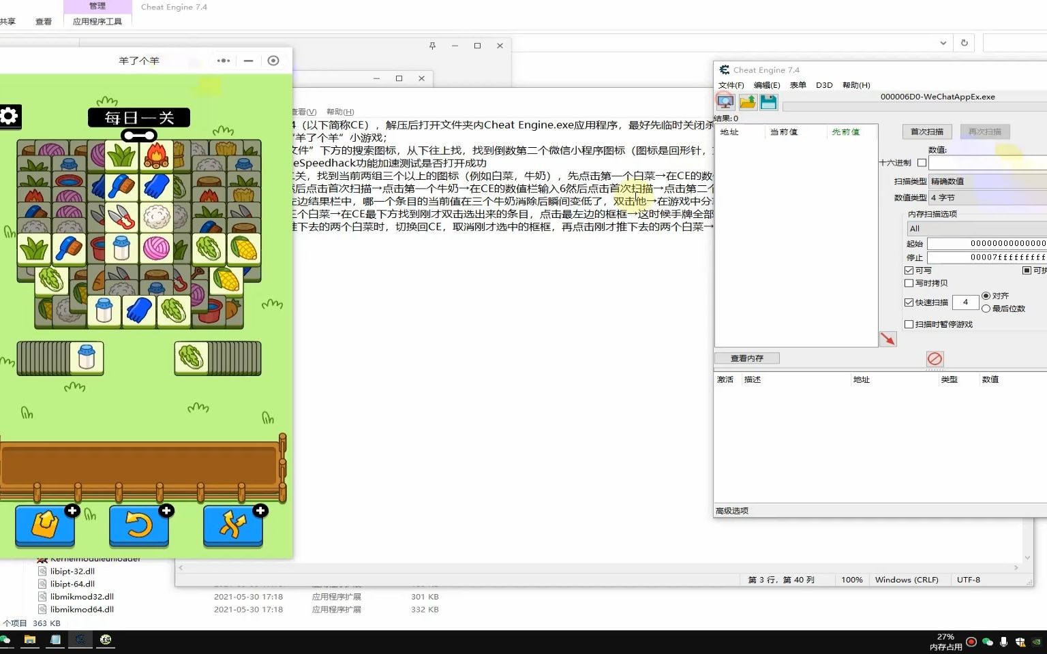The height and width of the screenshot is (654, 1047).
Task: Click the red add-address arrow icon
Action: (887, 339)
